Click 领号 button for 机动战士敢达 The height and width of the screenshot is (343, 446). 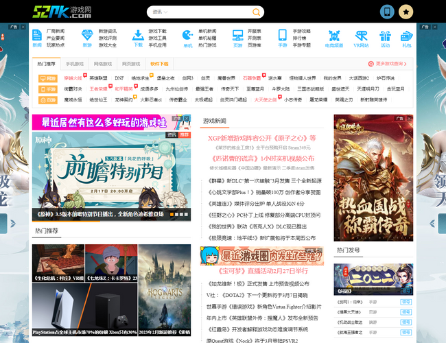tap(406, 322)
